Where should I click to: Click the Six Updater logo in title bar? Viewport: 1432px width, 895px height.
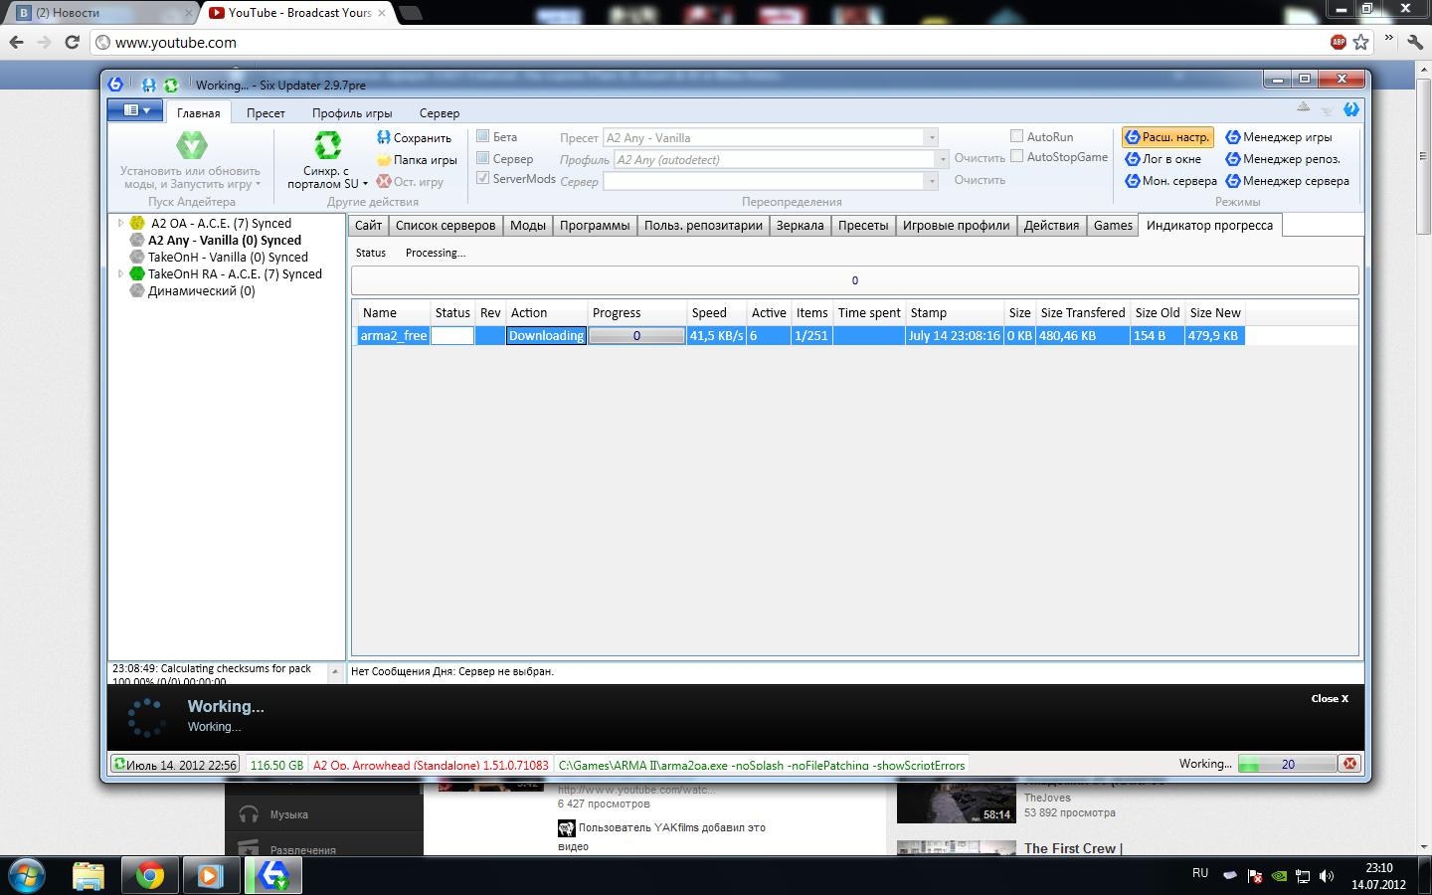115,85
